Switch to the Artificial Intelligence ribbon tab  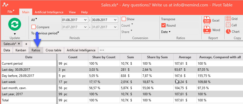tap(49, 12)
